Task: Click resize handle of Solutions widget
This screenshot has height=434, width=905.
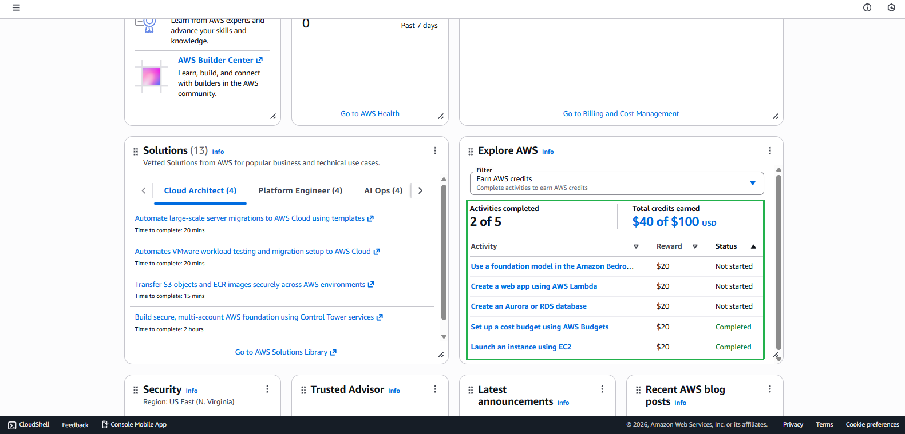Action: pyautogui.click(x=441, y=355)
